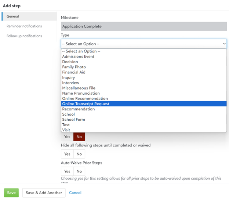Choose Online Recommendation option
This screenshot has width=229, height=200.
144,99
